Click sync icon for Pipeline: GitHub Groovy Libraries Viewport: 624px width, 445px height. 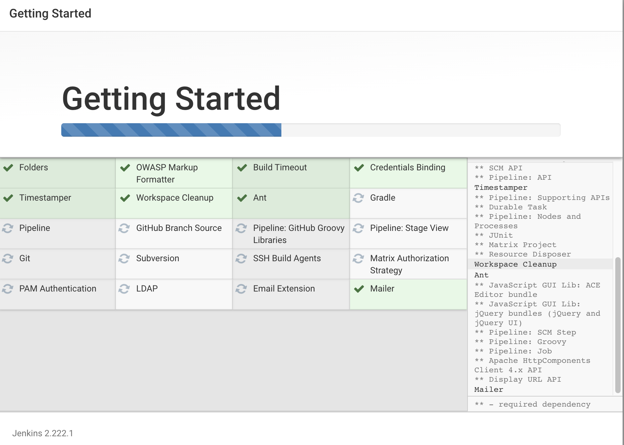point(241,228)
